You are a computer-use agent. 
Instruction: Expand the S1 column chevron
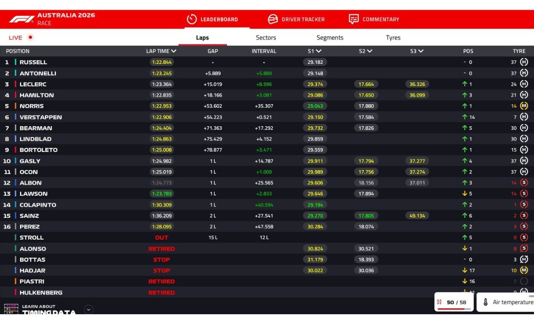tap(318, 51)
